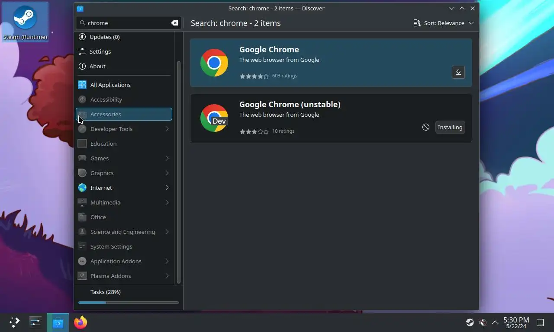Select the Plasma Addons category

pos(125,276)
